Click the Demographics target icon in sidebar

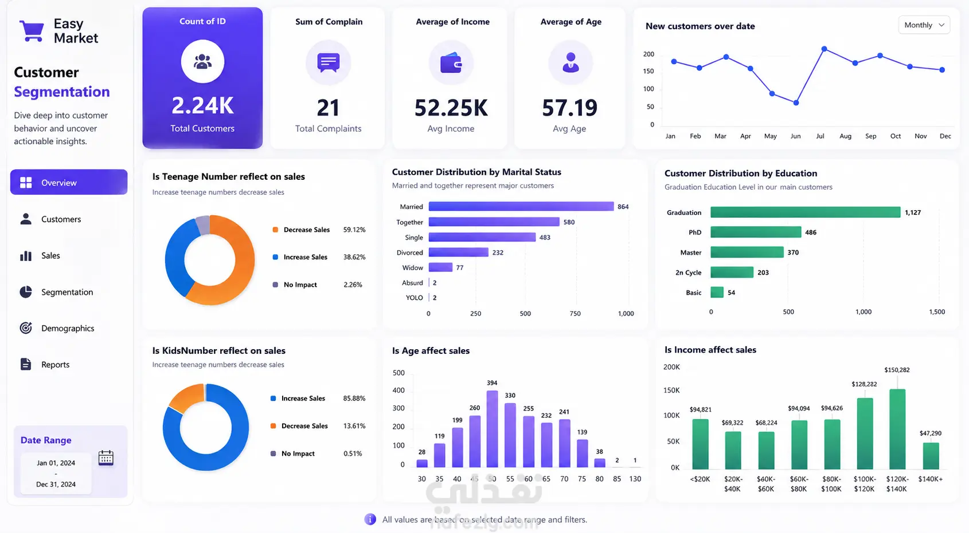[x=26, y=328]
